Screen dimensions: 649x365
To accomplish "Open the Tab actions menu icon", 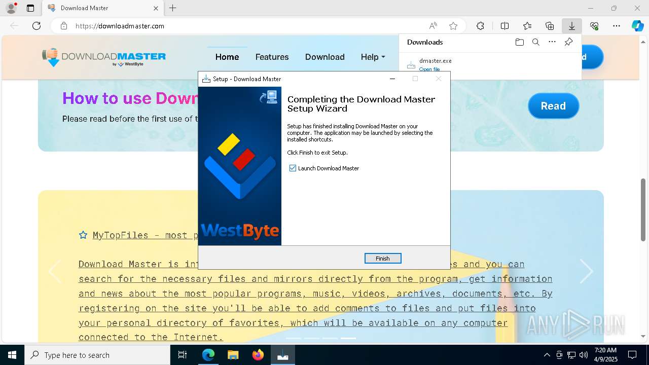I will 30,8.
